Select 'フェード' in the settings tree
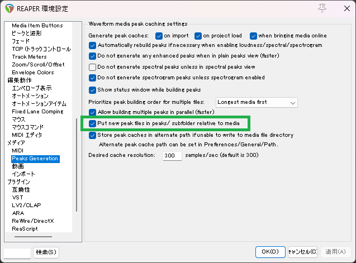The height and width of the screenshot is (263, 356). (x=21, y=41)
